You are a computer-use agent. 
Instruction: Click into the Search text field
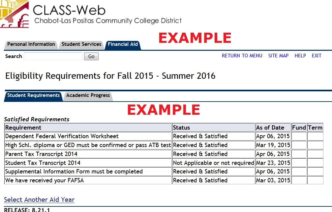click(53, 56)
